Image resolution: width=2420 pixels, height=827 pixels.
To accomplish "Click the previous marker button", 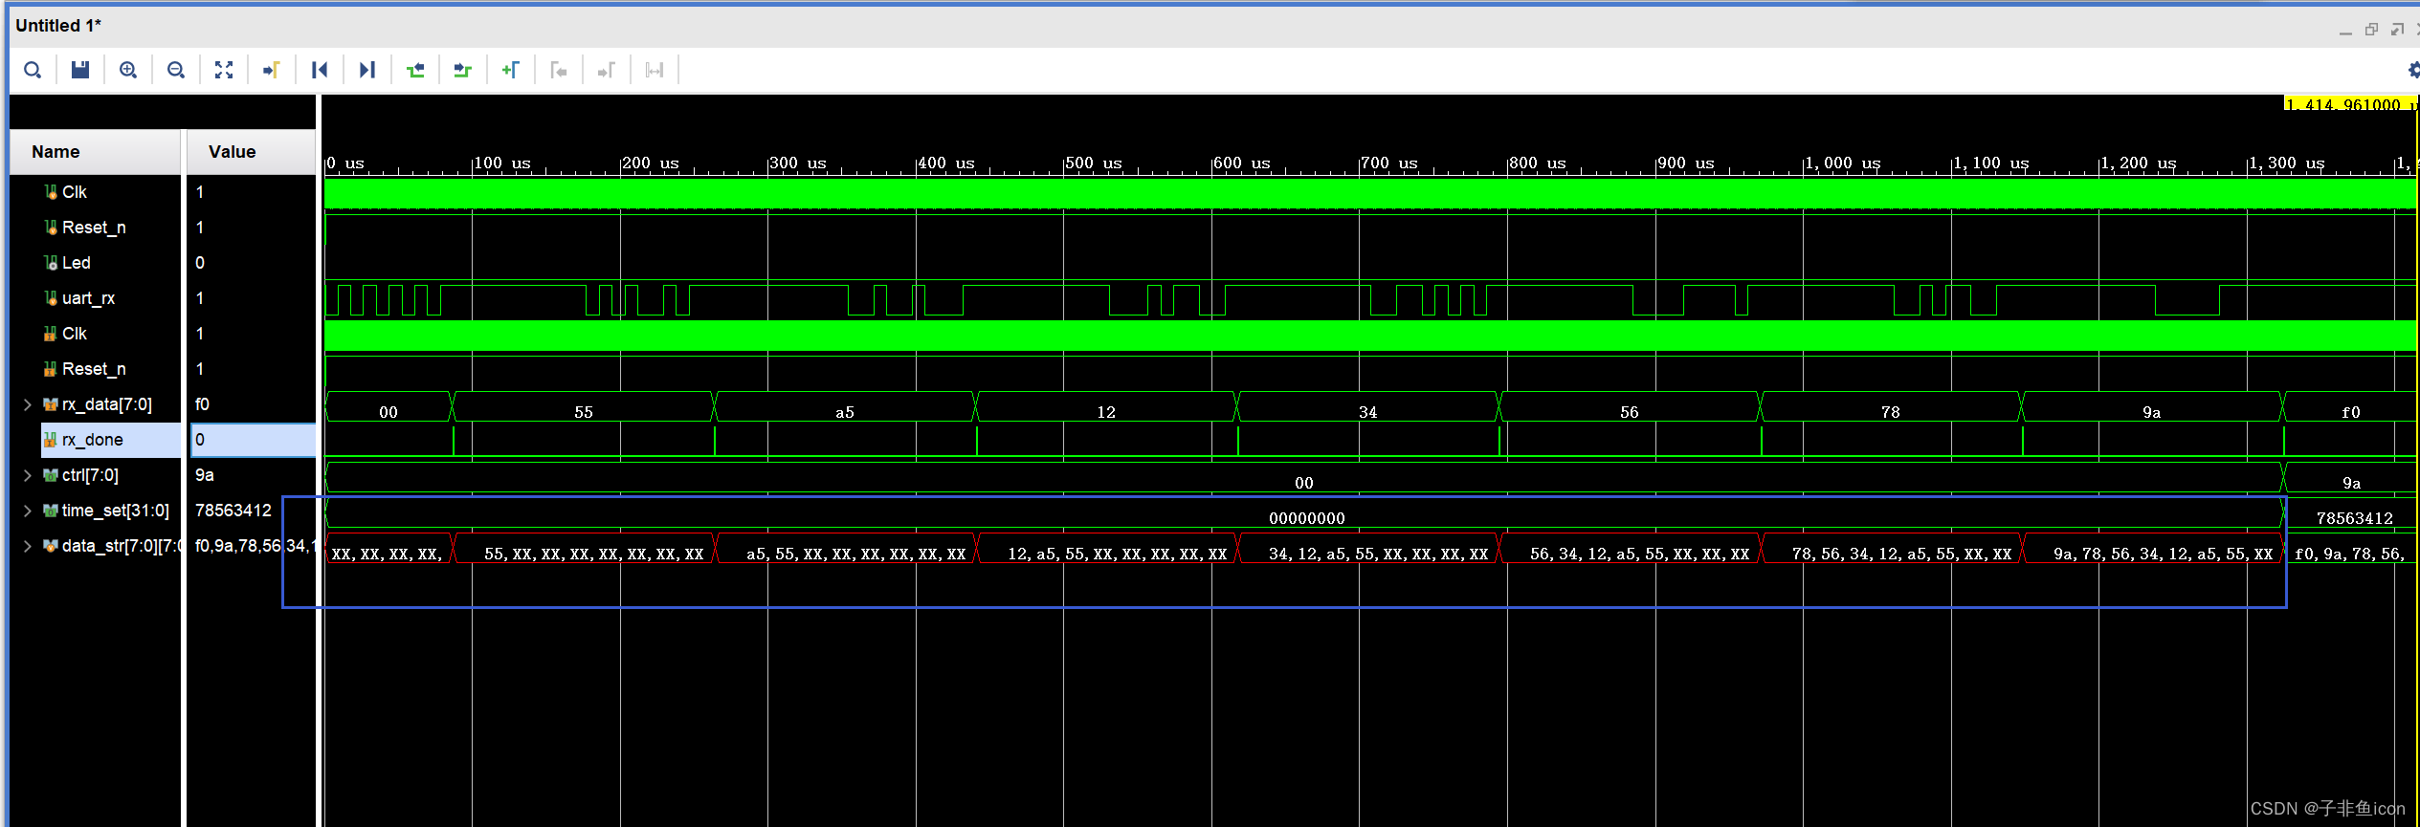I will click(x=559, y=70).
